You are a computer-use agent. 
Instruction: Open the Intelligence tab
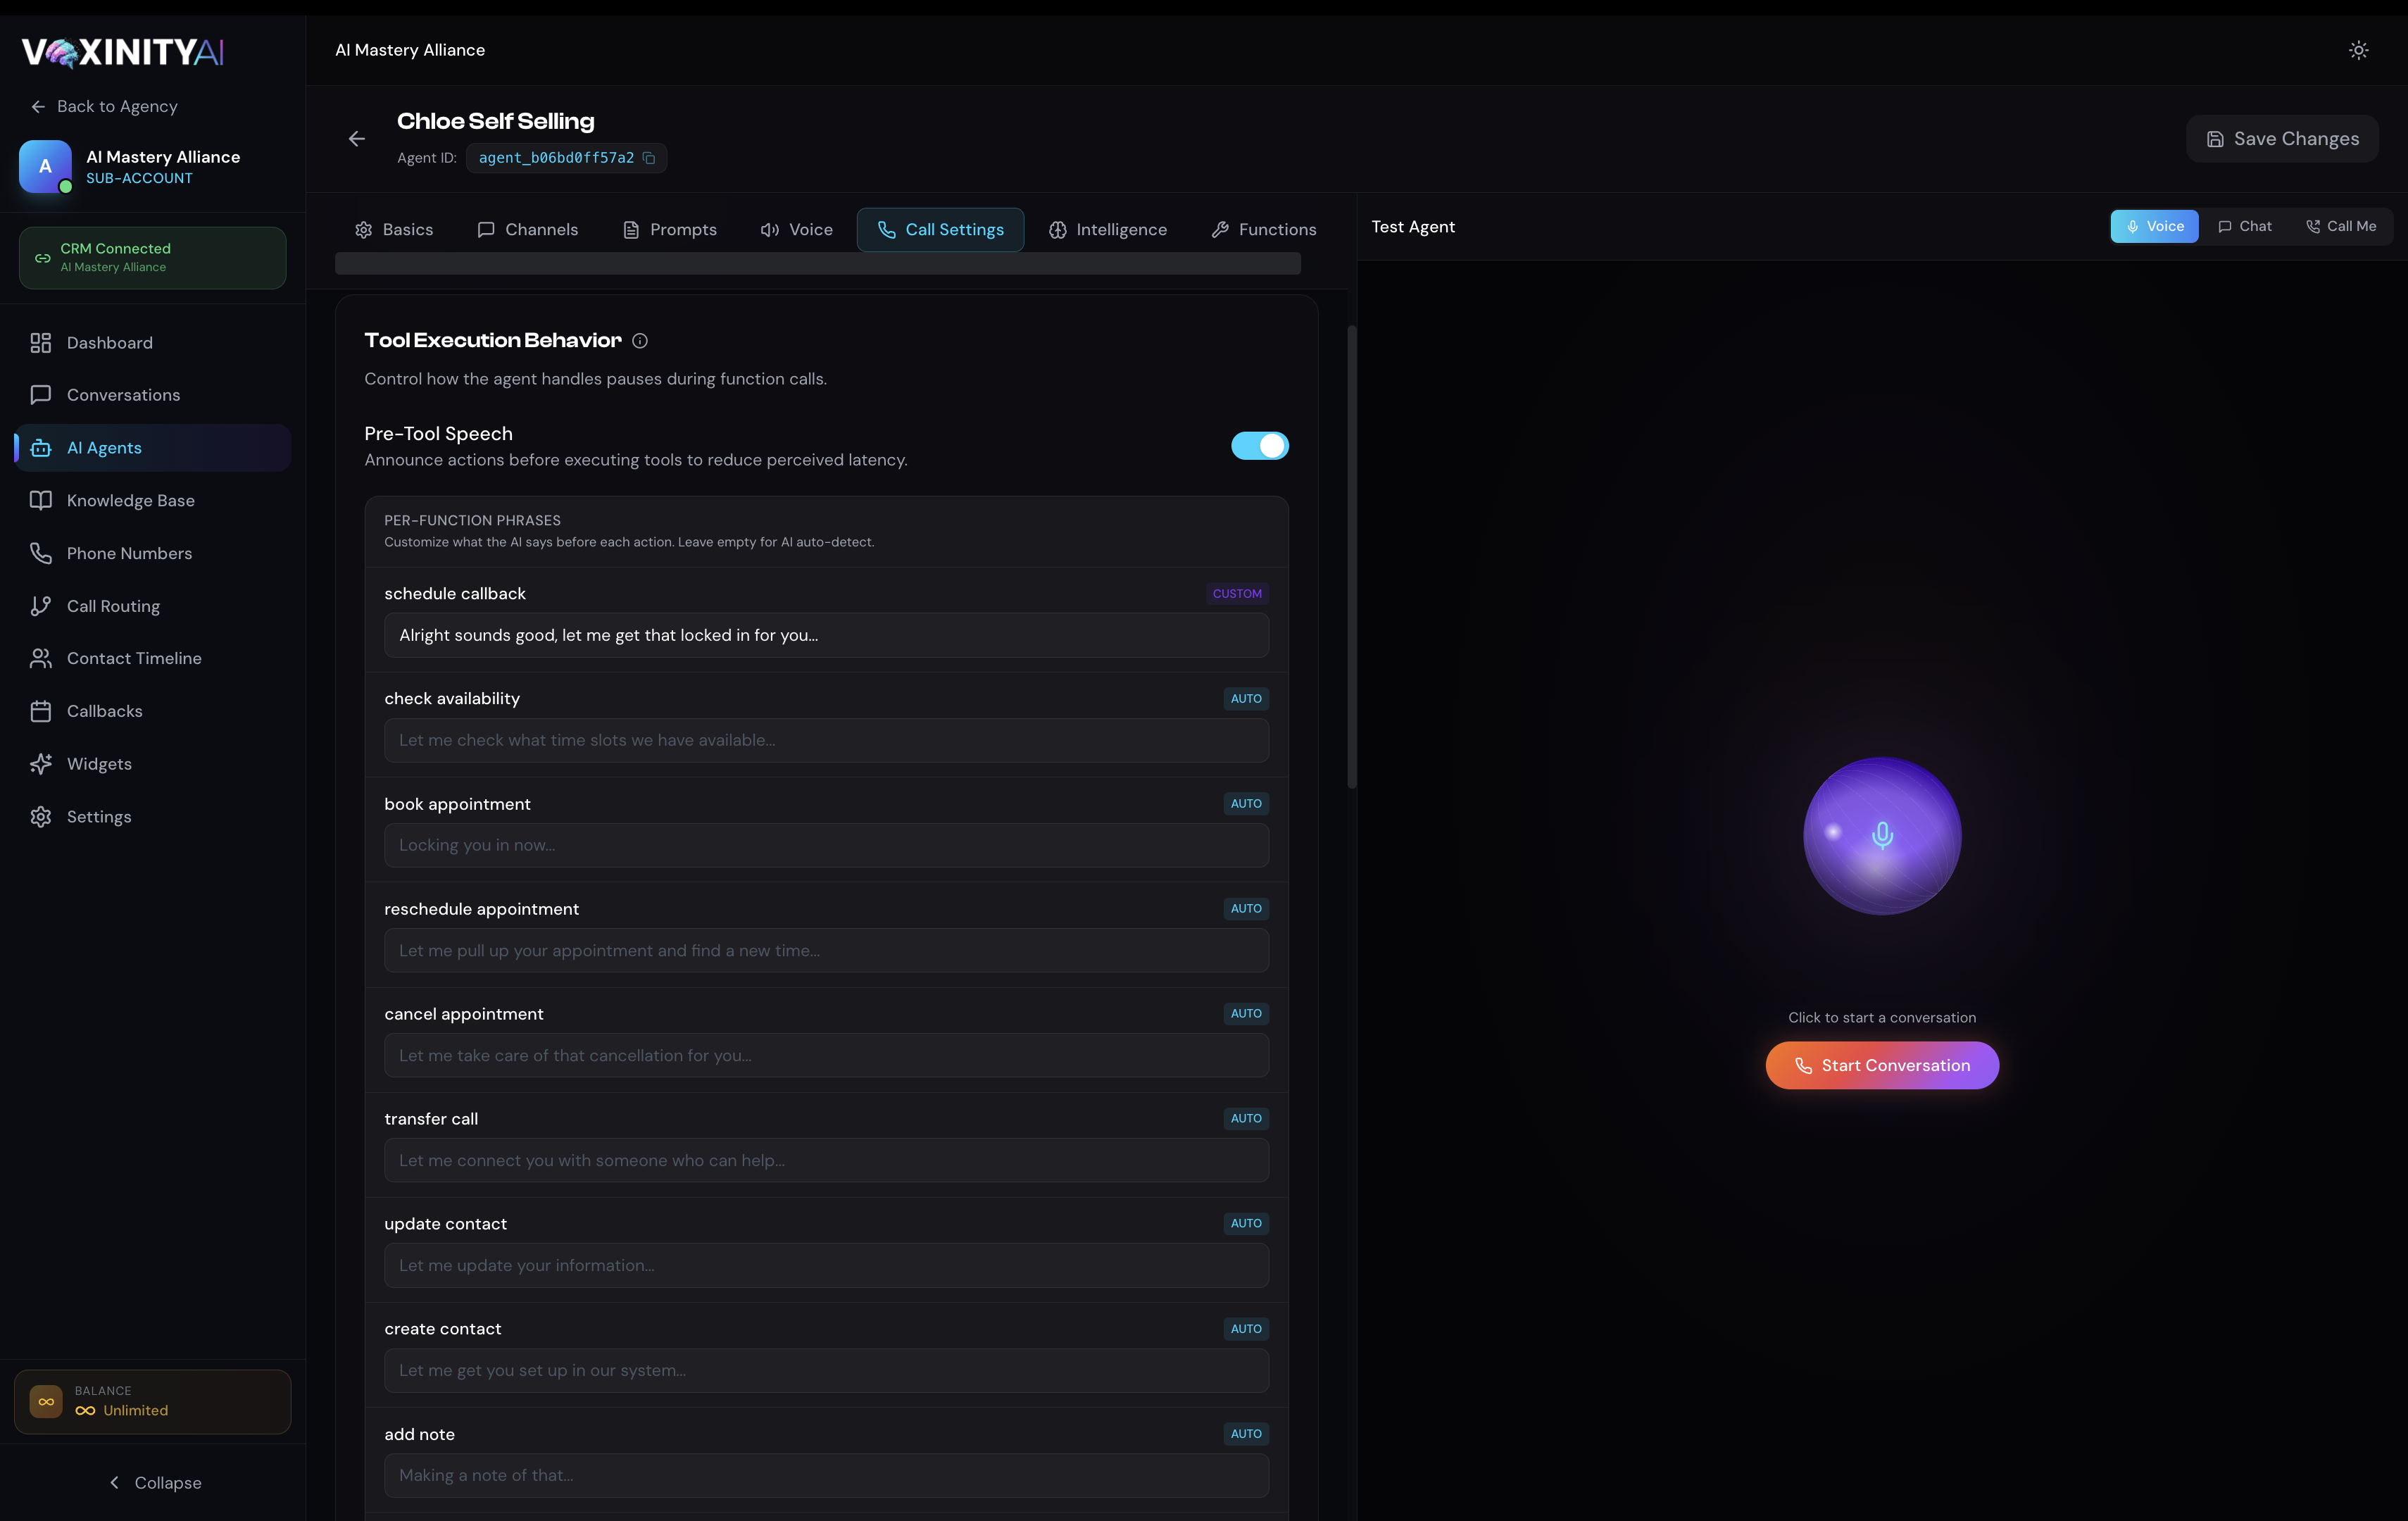(1108, 230)
